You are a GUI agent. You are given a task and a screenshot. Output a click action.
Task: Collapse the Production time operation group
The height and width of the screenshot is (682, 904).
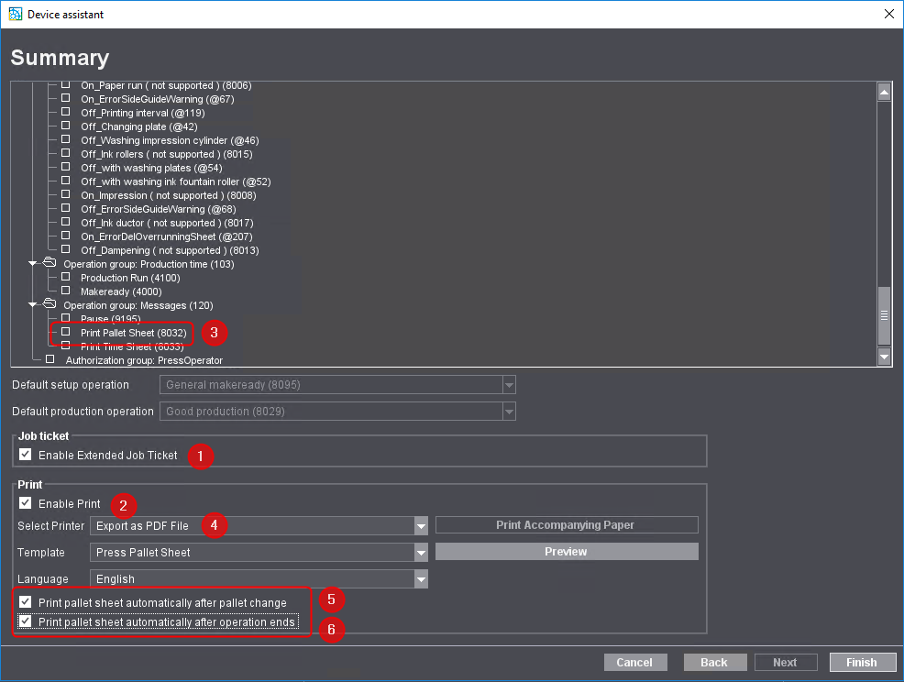(32, 264)
